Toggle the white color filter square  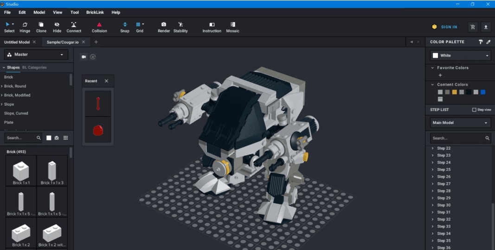coord(49,138)
